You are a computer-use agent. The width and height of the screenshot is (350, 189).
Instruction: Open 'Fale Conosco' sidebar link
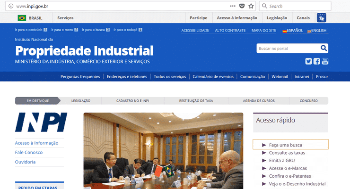(x=28, y=152)
